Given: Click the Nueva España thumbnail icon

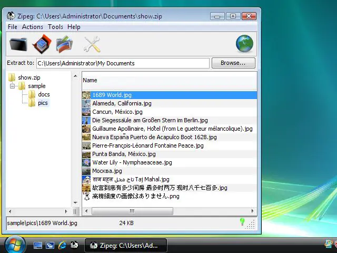Looking at the screenshot, I should [86, 137].
